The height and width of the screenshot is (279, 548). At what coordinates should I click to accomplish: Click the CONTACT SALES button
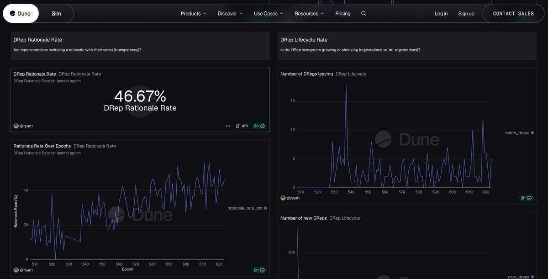(513, 14)
